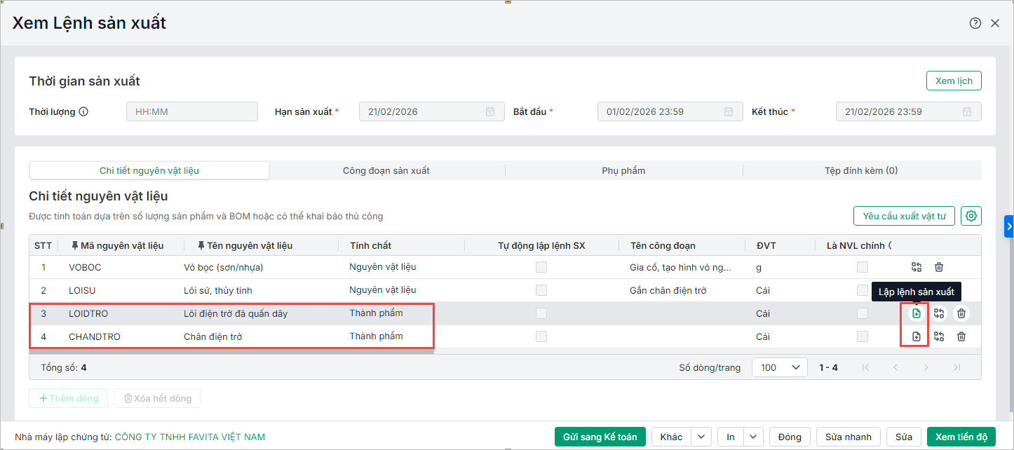Image resolution: width=1014 pixels, height=450 pixels.
Task: Click Yêu cầu xuất vật tư button
Action: coord(904,216)
